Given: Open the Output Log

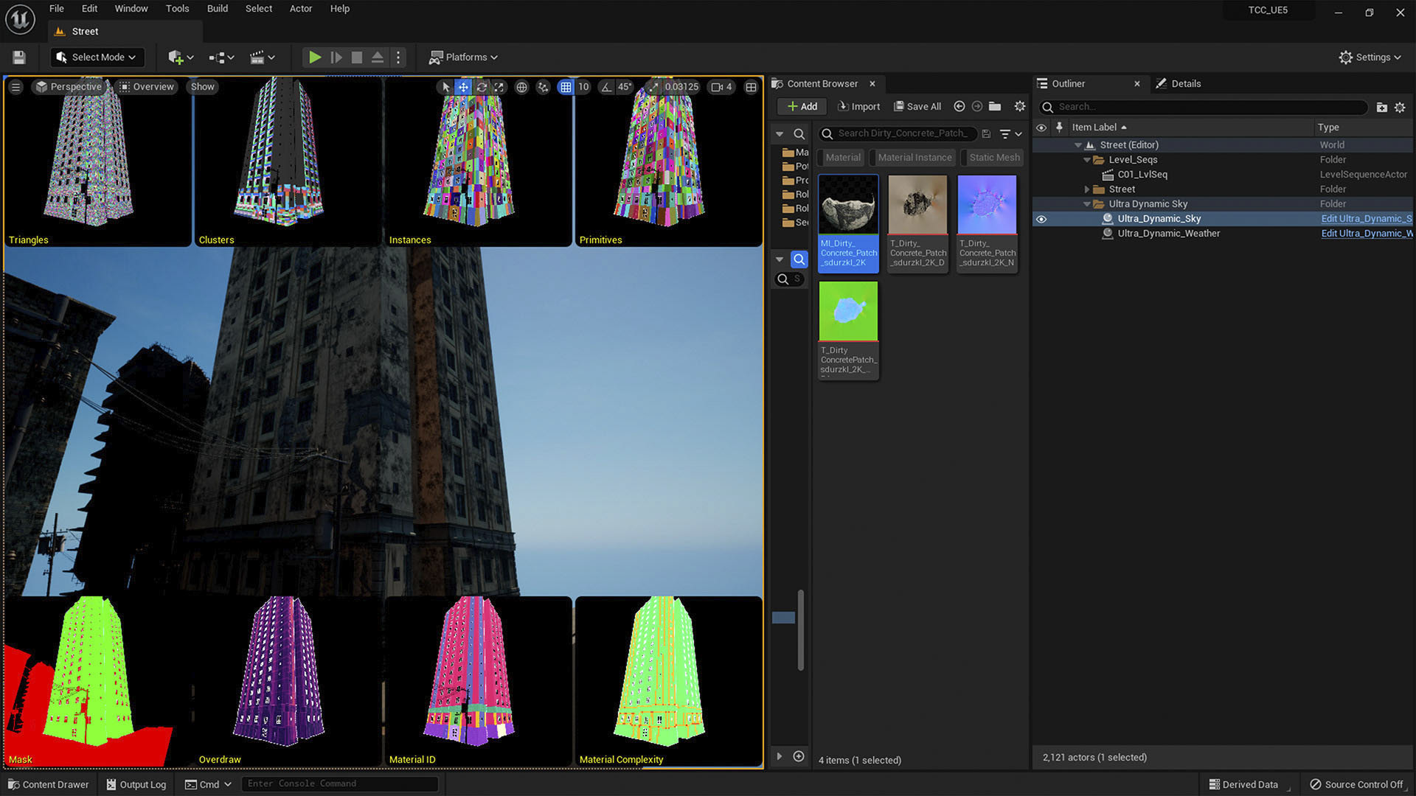Looking at the screenshot, I should (x=136, y=784).
